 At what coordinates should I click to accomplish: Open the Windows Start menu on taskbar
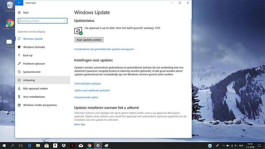[x=4, y=146]
